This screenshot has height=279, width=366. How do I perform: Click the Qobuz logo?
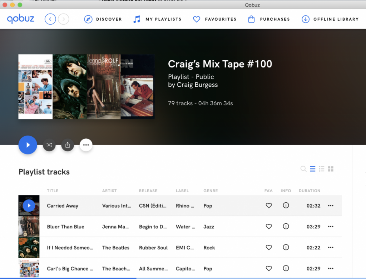point(20,19)
